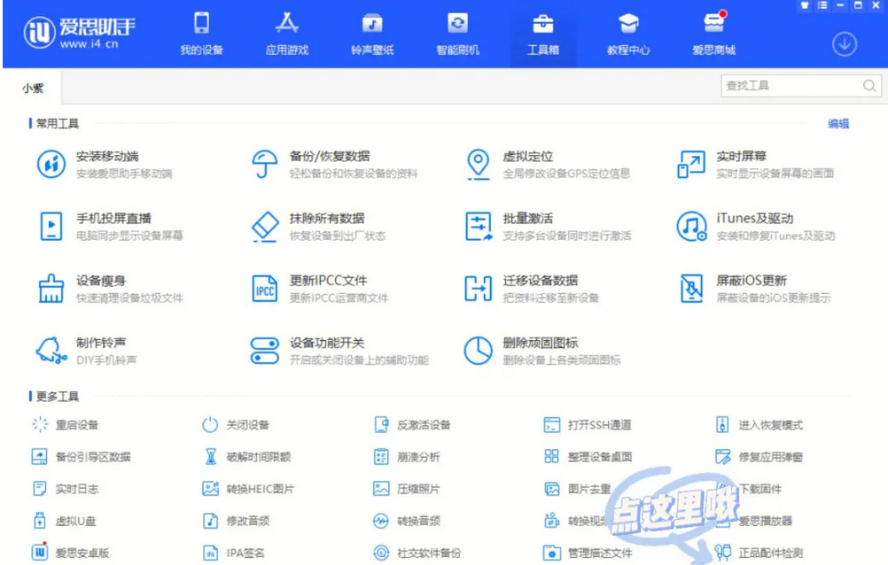Screen dimensions: 888x565
Task: Open 迁移设备数据 tool icon
Action: (478, 289)
